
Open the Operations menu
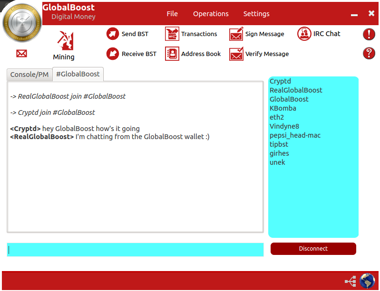click(211, 14)
